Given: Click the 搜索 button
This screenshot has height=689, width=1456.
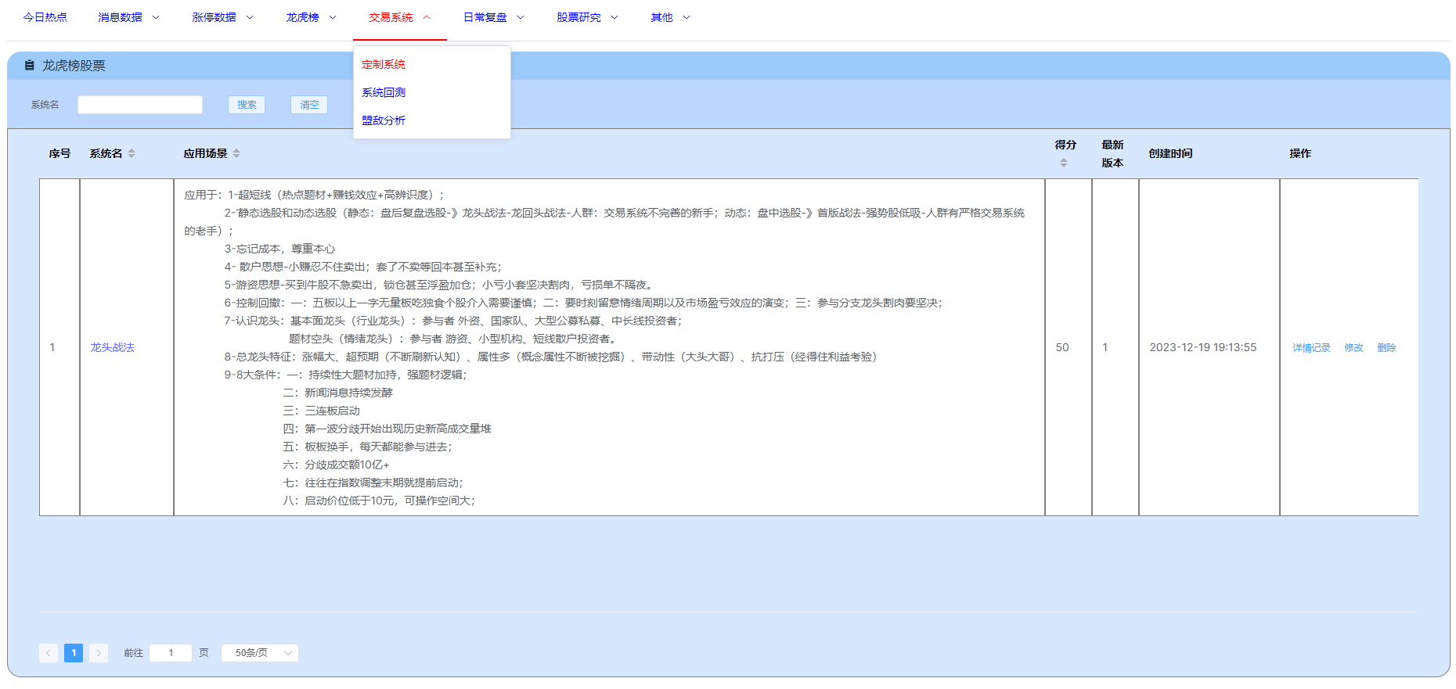Looking at the screenshot, I should click(x=247, y=105).
